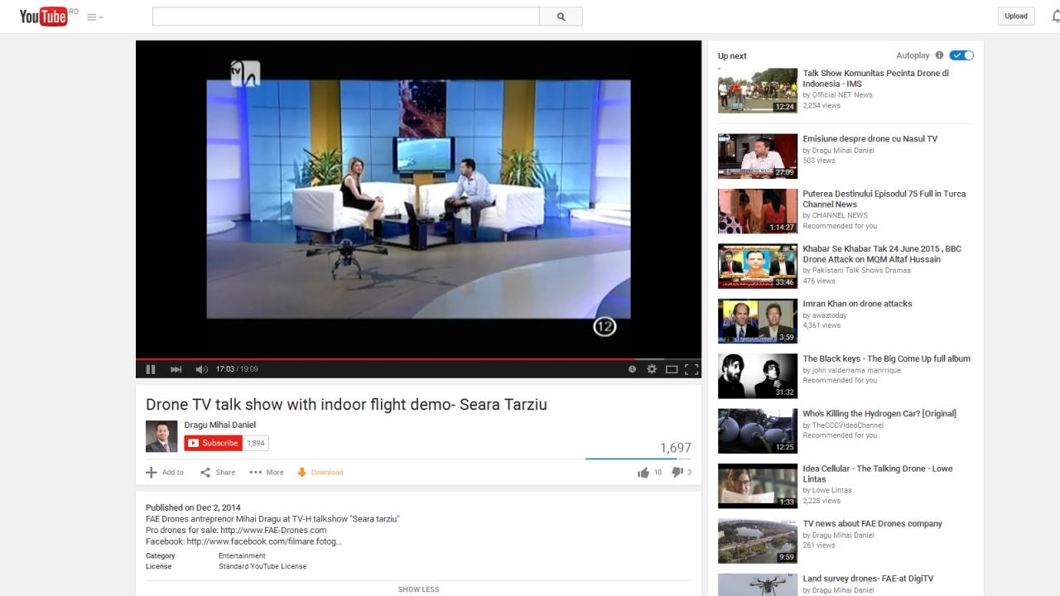The height and width of the screenshot is (596, 1060).
Task: Skip to next video
Action: click(x=176, y=369)
